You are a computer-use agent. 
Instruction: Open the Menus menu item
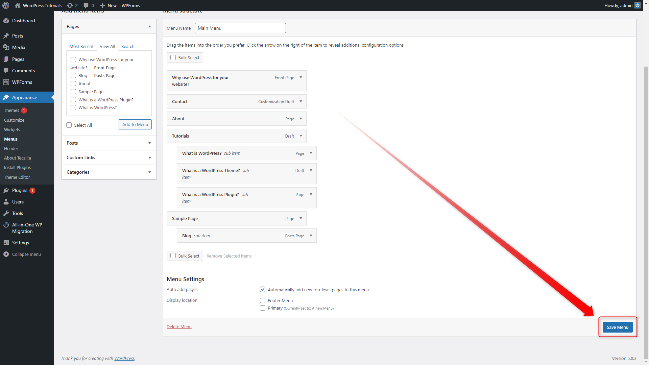pyautogui.click(x=11, y=139)
